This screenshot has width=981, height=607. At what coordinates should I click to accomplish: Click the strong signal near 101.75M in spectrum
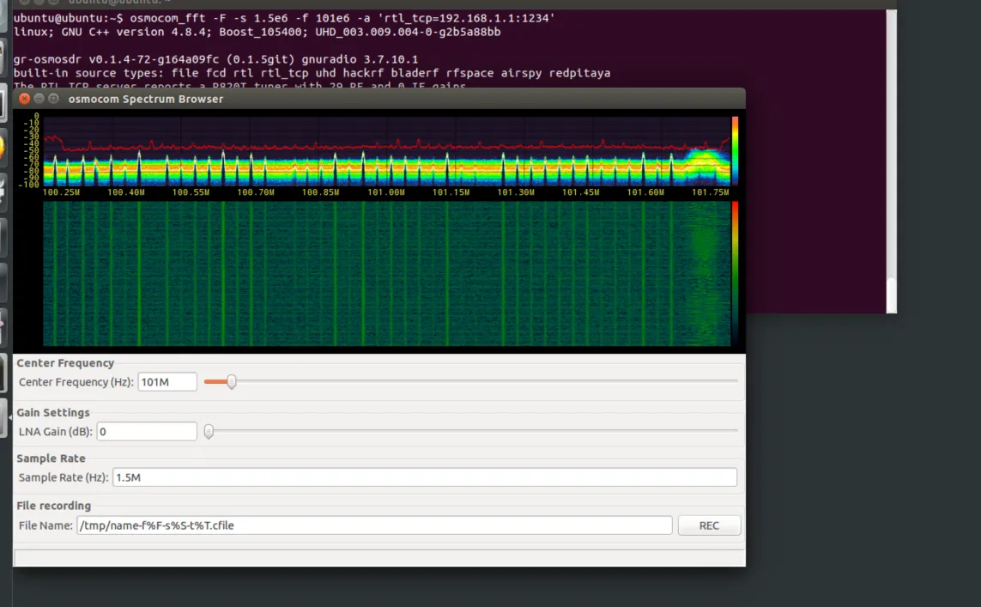pos(704,161)
